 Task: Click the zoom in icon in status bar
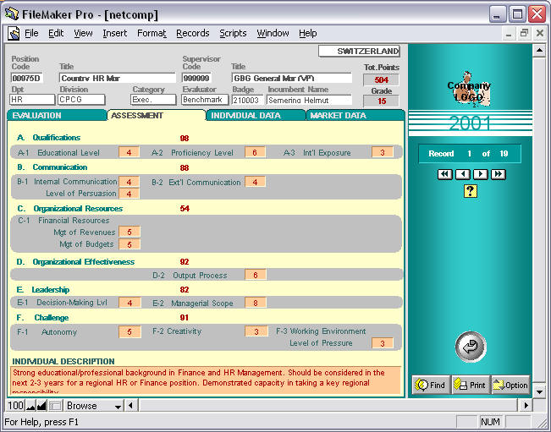(x=41, y=406)
